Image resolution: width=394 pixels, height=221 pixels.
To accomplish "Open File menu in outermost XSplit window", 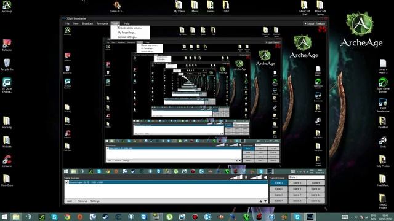I will [67, 23].
